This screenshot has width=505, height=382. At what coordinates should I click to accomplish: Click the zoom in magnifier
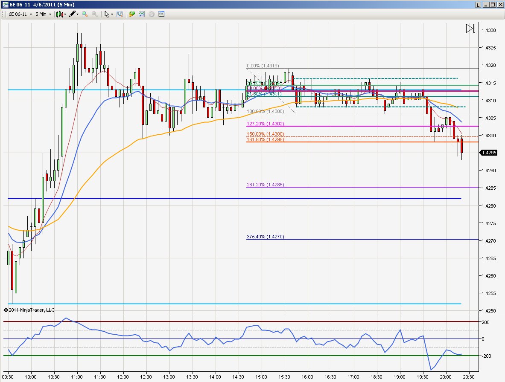pyautogui.click(x=85, y=14)
